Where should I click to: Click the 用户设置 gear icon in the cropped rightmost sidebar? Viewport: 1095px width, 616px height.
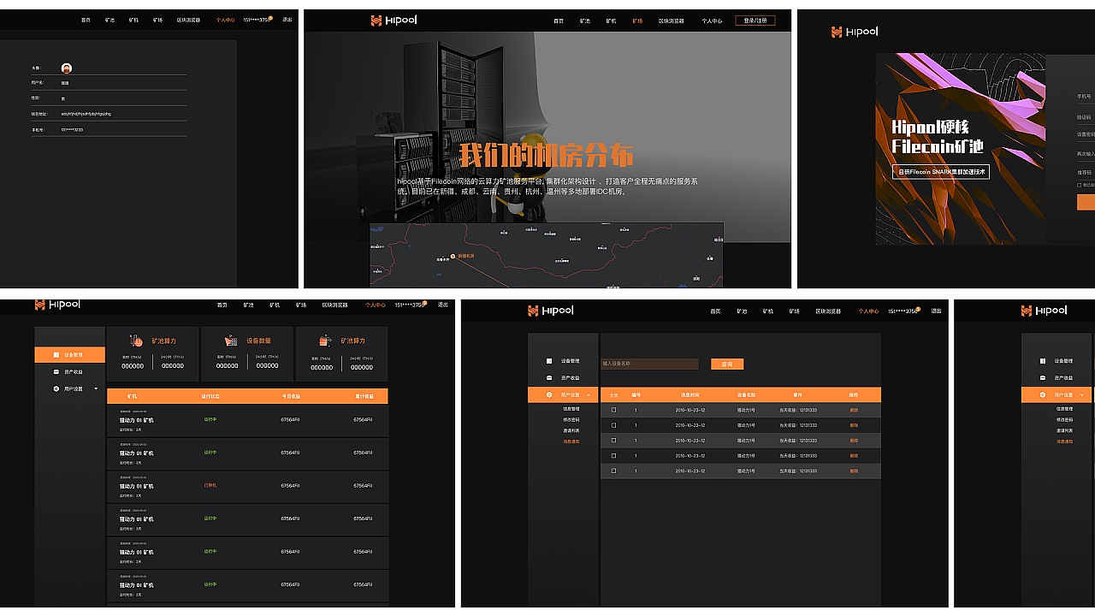click(1043, 394)
